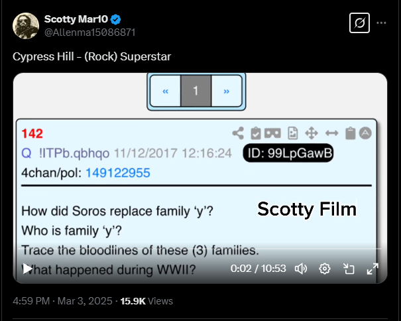Click the image file icon
The image size is (401, 321).
[x=292, y=133]
